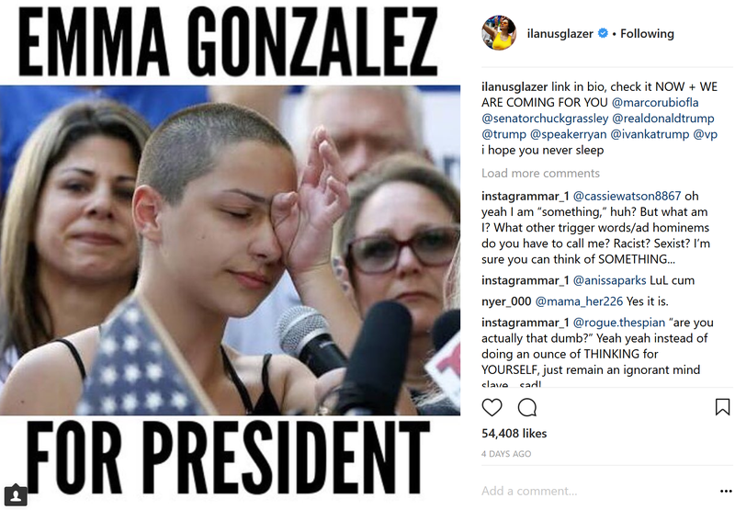Image resolution: width=735 pixels, height=510 pixels.
Task: Open the @speakerryan mention link
Action: [x=568, y=134]
